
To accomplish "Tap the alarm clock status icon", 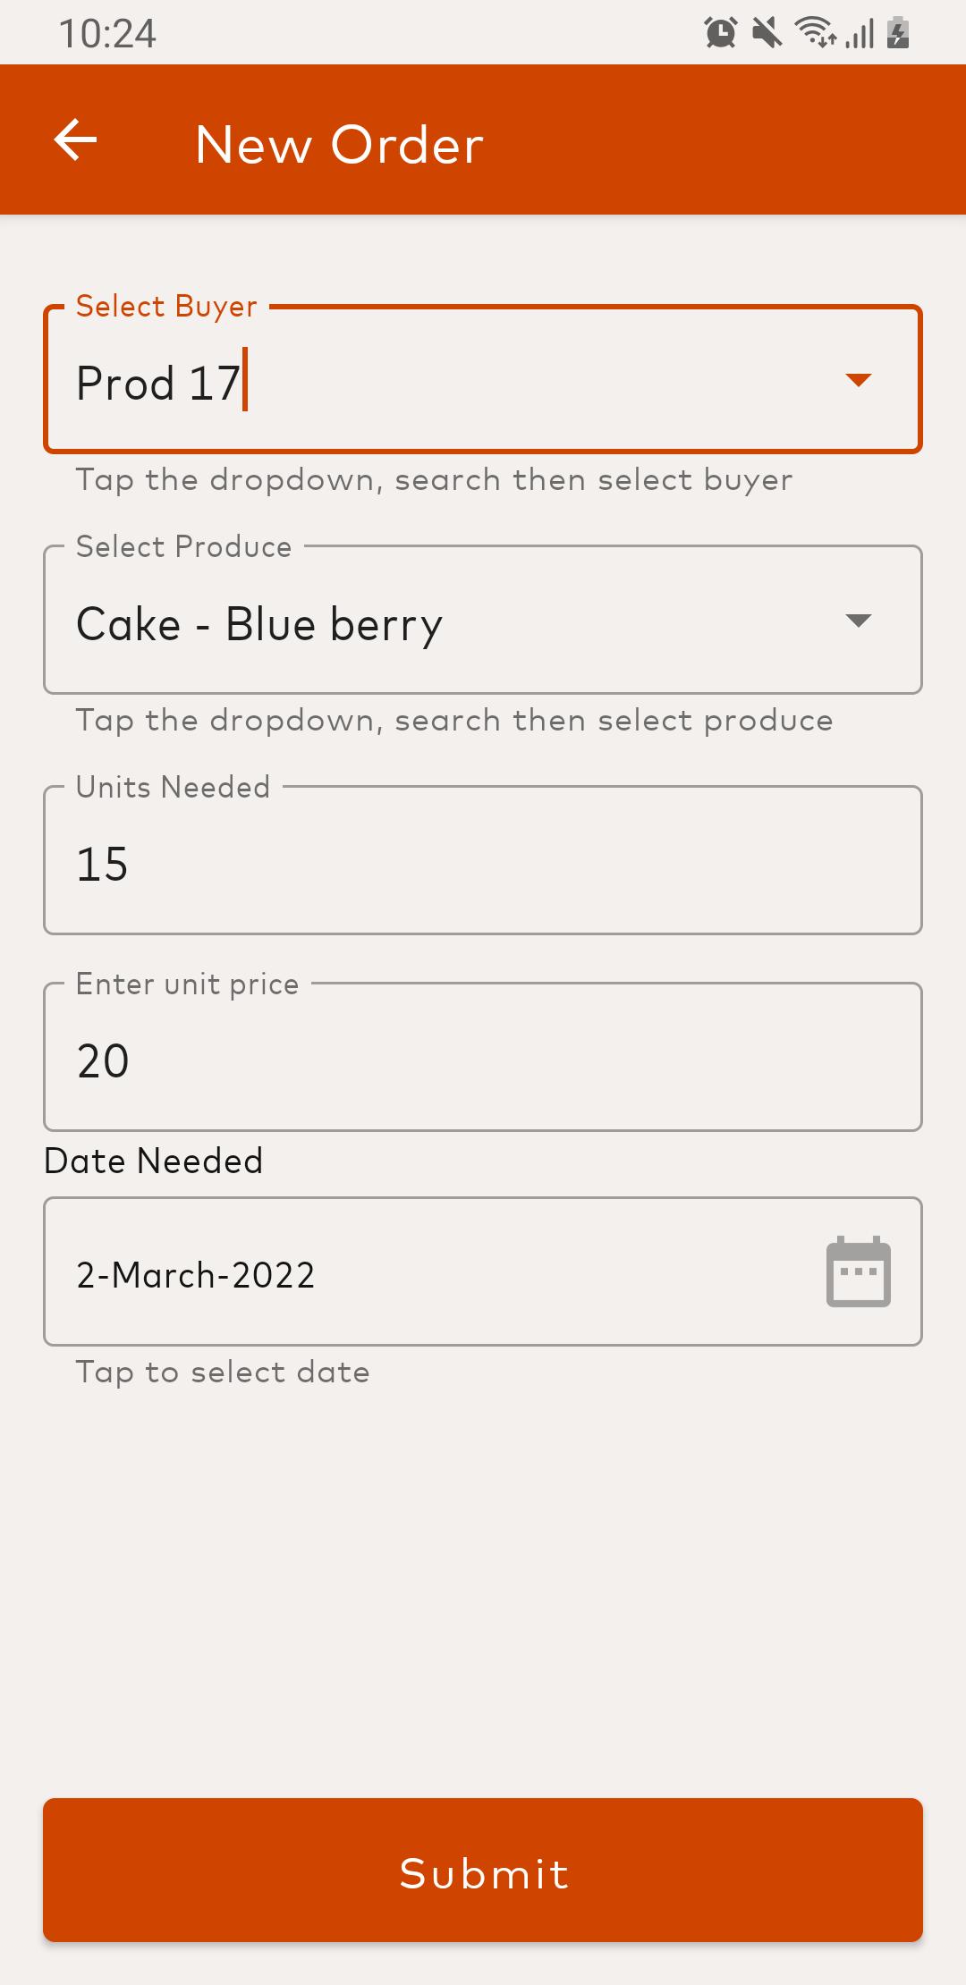I will click(x=720, y=33).
